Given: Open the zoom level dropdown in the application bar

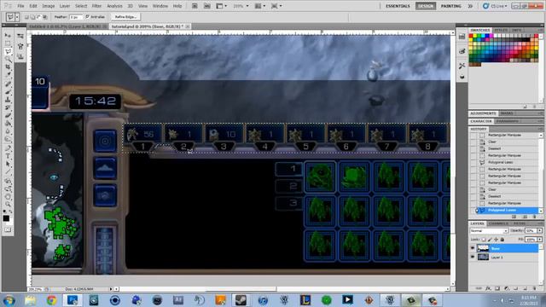Looking at the screenshot, I should (x=241, y=6).
